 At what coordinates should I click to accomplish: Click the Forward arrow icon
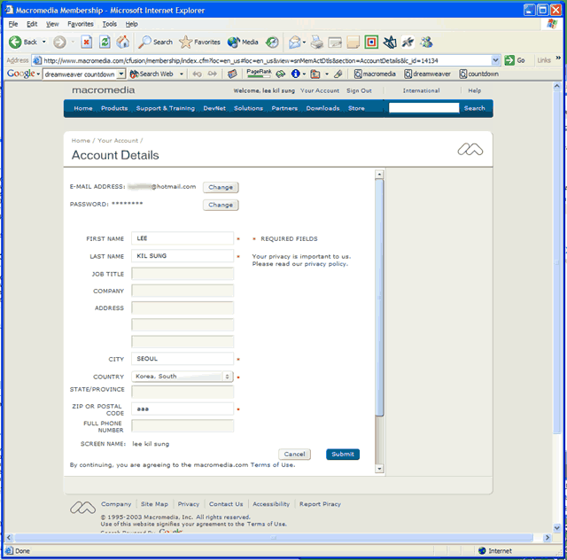(x=59, y=42)
